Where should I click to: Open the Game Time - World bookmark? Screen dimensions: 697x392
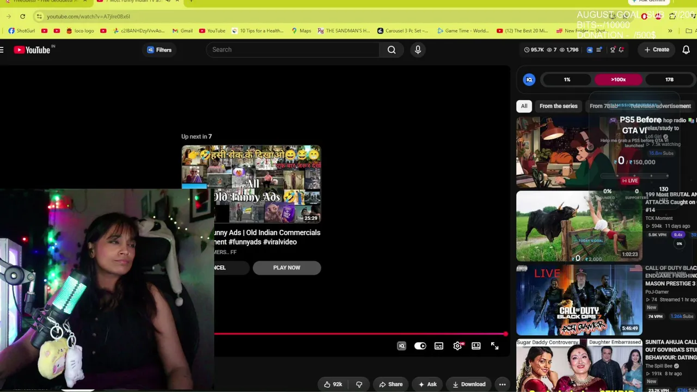(463, 30)
